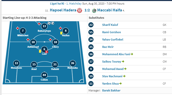Open manager Barak Bakhar's profile
Viewport: 172px width, 95px height.
111,90
